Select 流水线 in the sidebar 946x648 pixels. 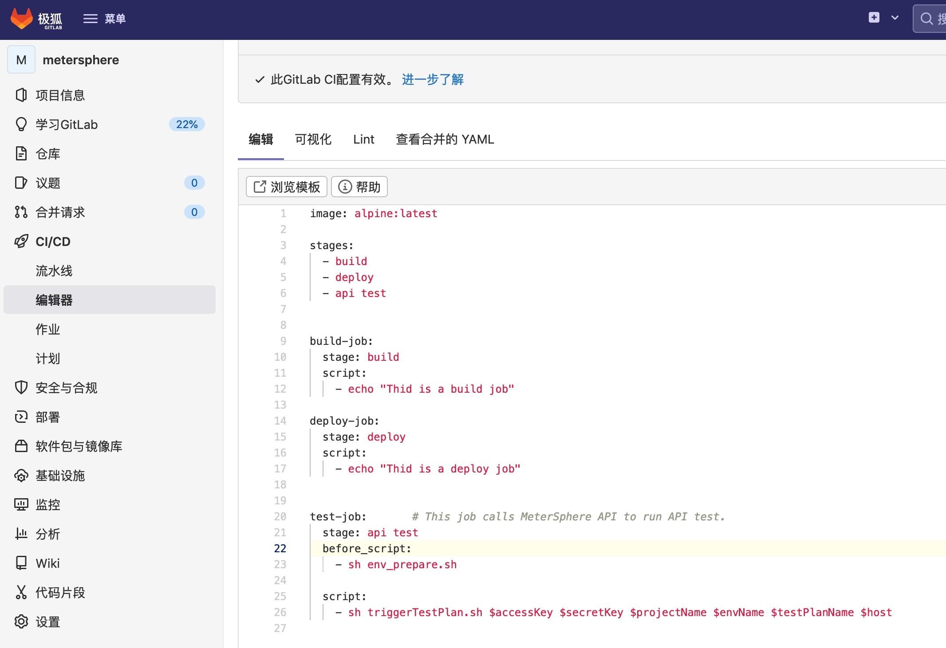(x=54, y=271)
